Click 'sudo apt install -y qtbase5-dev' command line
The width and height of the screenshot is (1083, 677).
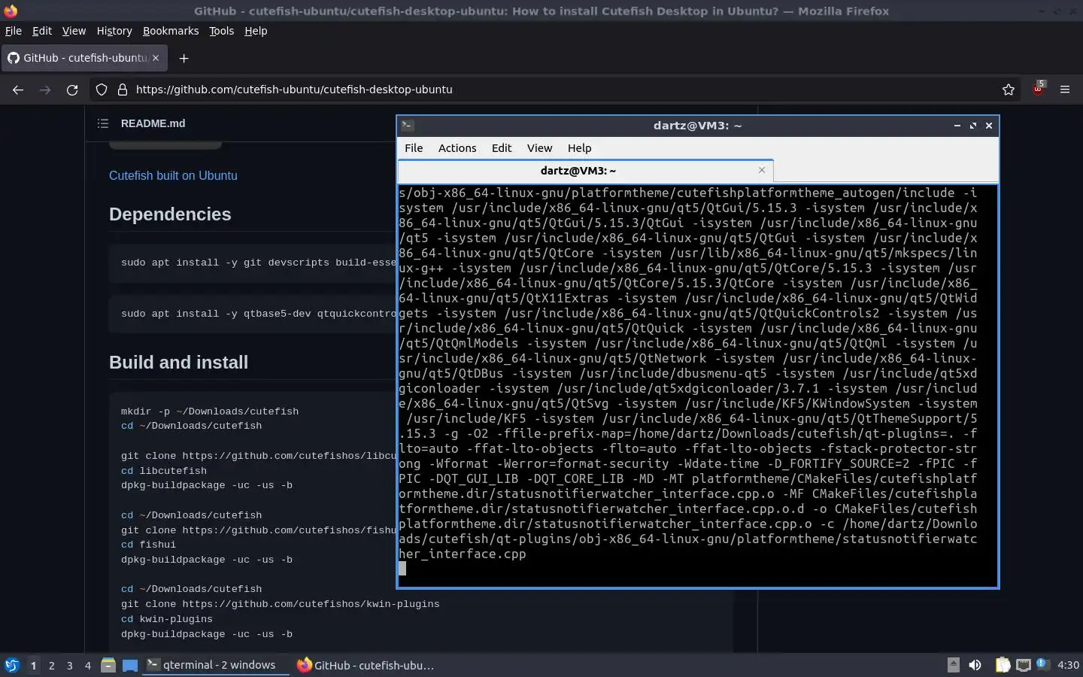[258, 314]
